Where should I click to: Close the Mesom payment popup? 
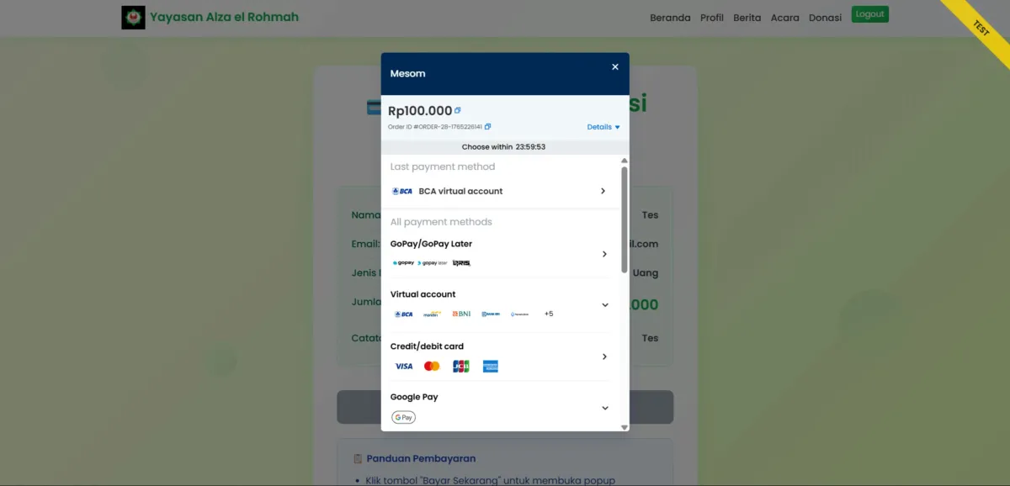(x=615, y=67)
